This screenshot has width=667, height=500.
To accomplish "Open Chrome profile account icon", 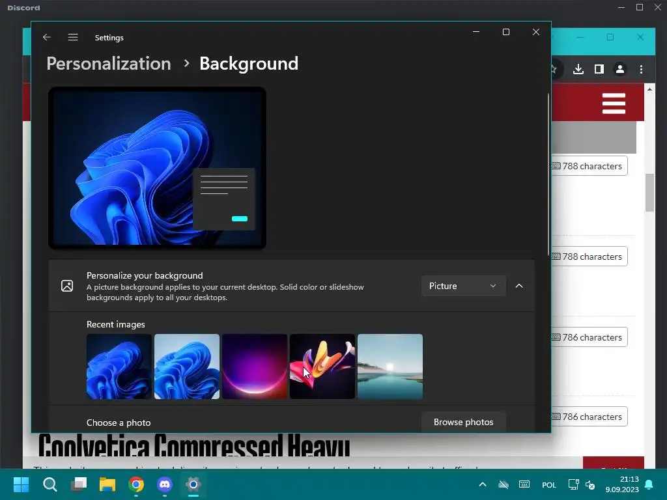I will (x=620, y=69).
